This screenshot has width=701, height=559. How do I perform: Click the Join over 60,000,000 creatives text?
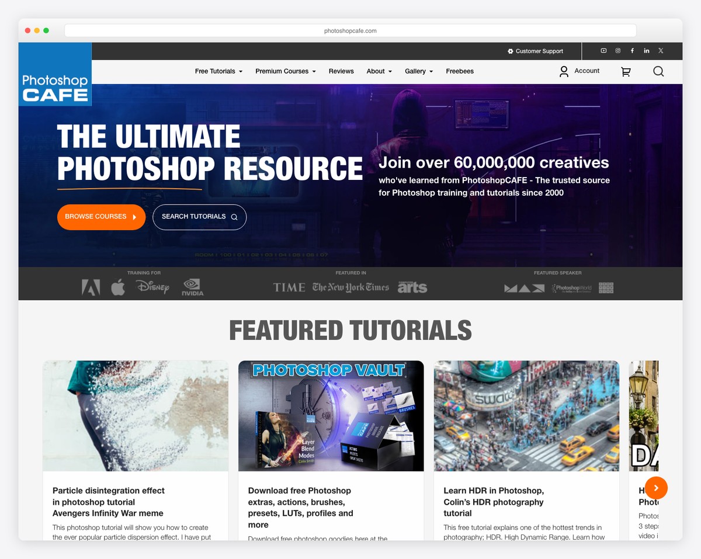pos(494,162)
